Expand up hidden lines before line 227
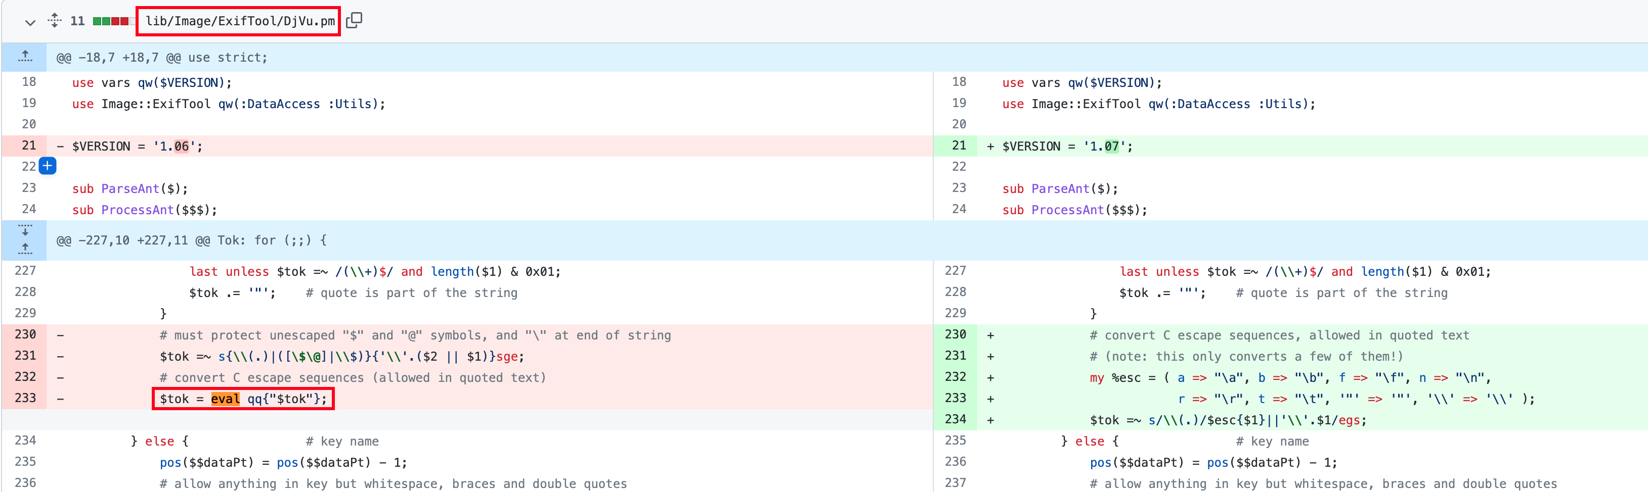The width and height of the screenshot is (1648, 492). (25, 248)
